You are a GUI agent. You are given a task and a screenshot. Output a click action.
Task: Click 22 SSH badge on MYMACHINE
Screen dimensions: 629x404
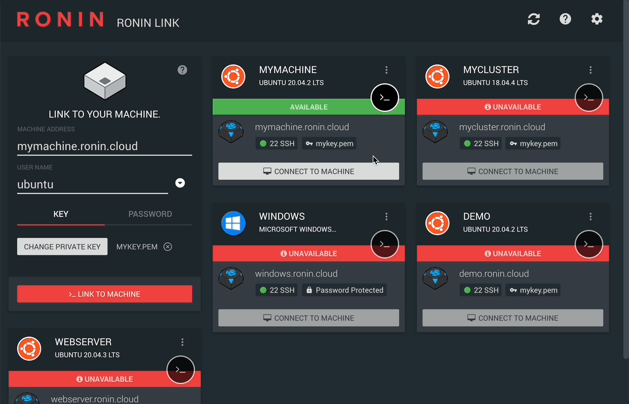pos(277,143)
